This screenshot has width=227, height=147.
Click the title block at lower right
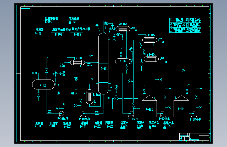[x=194, y=137]
